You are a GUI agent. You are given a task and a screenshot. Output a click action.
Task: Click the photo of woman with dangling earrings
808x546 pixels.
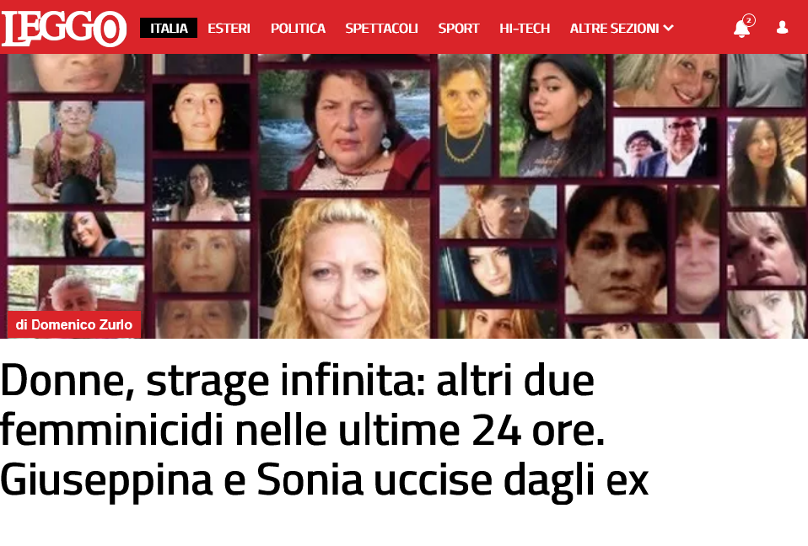344,129
